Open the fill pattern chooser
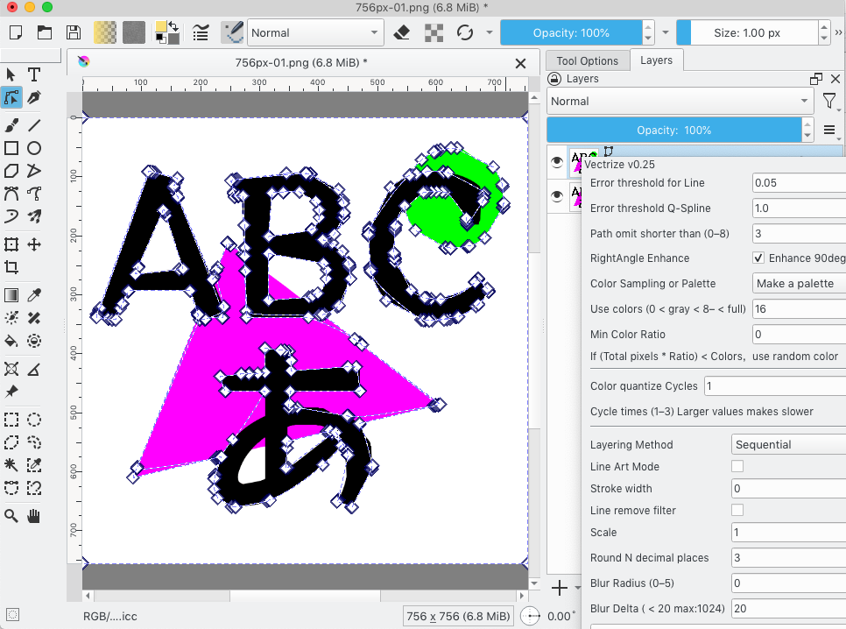This screenshot has height=629, width=846. tap(134, 33)
